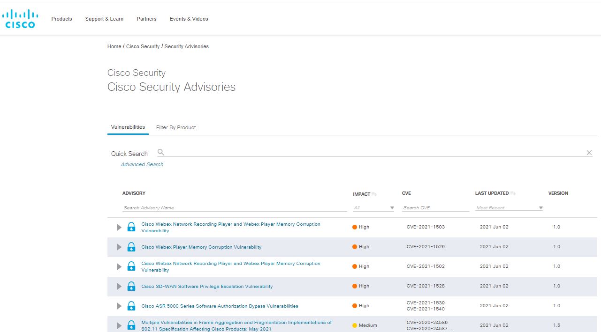Click lock icon for ASR 5000 Series row
This screenshot has height=332, width=601.
(x=131, y=306)
